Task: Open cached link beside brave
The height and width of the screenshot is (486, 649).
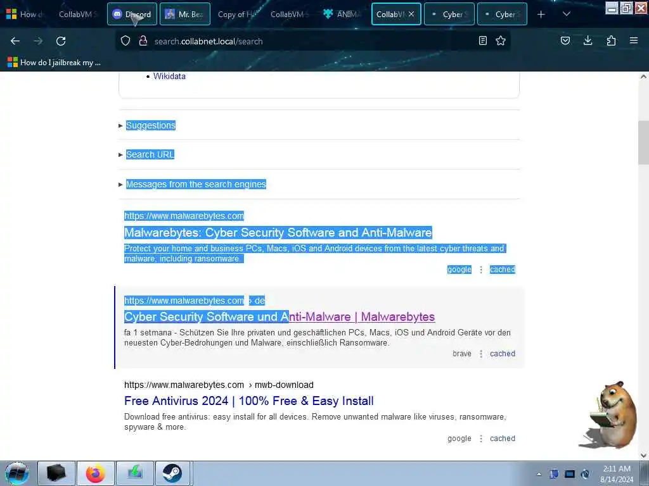Action: (503, 354)
